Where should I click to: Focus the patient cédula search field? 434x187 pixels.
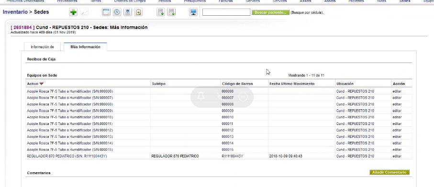226,12
